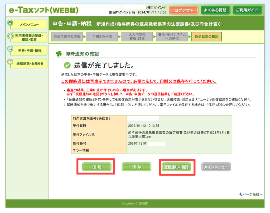Click the sidebar icon beside 申告・申請・納税
Viewport: 270px width, 213px height.
10,49
